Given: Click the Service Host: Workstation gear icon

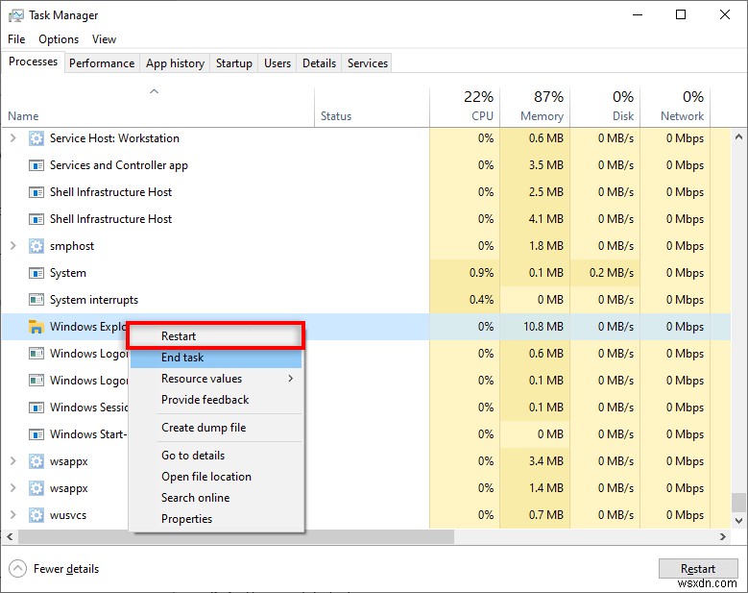Looking at the screenshot, I should pyautogui.click(x=36, y=138).
